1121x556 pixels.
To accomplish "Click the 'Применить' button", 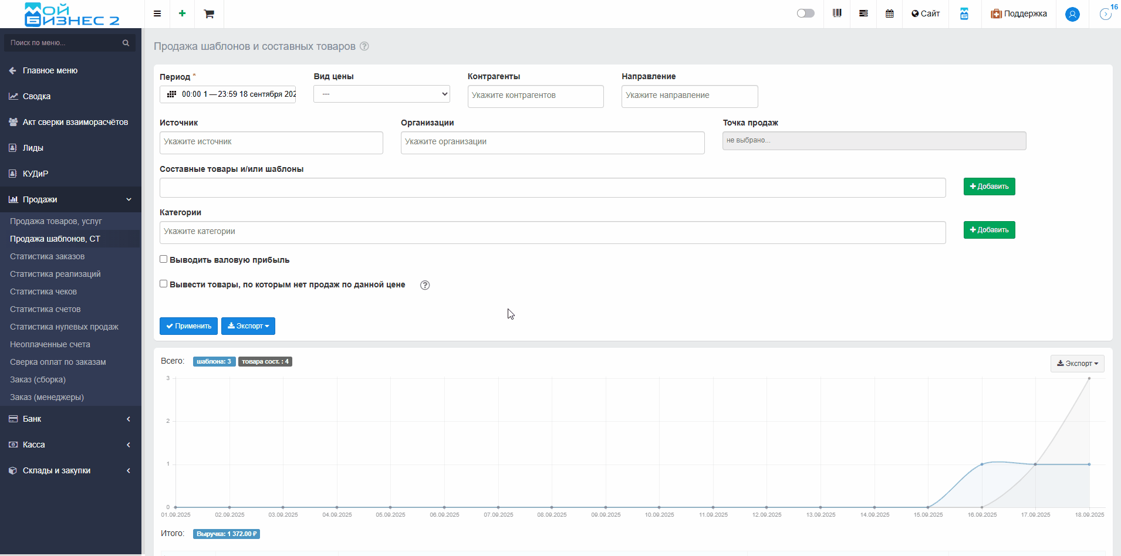I will click(x=188, y=326).
